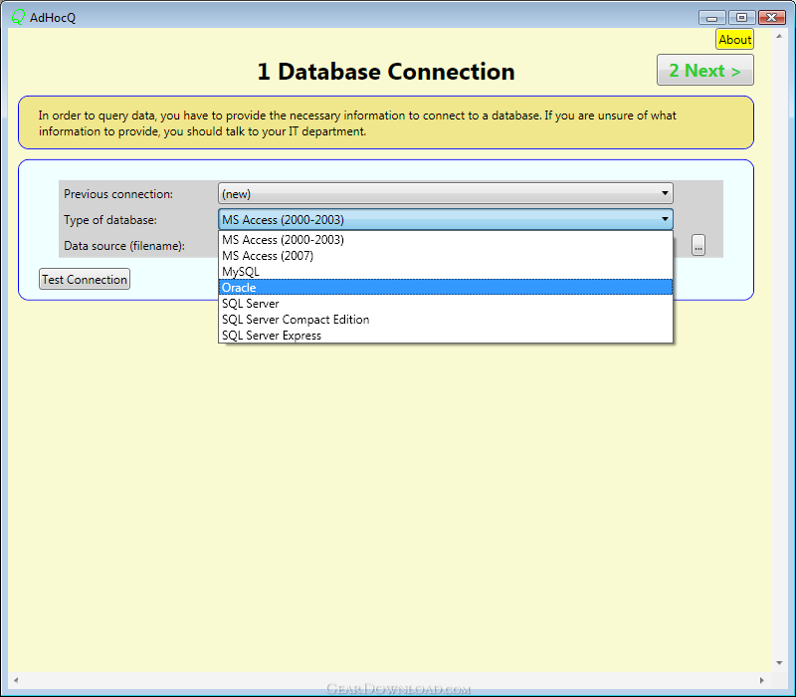Viewport: 796px width, 697px height.
Task: Maximize the AdHocQ window
Action: [741, 18]
